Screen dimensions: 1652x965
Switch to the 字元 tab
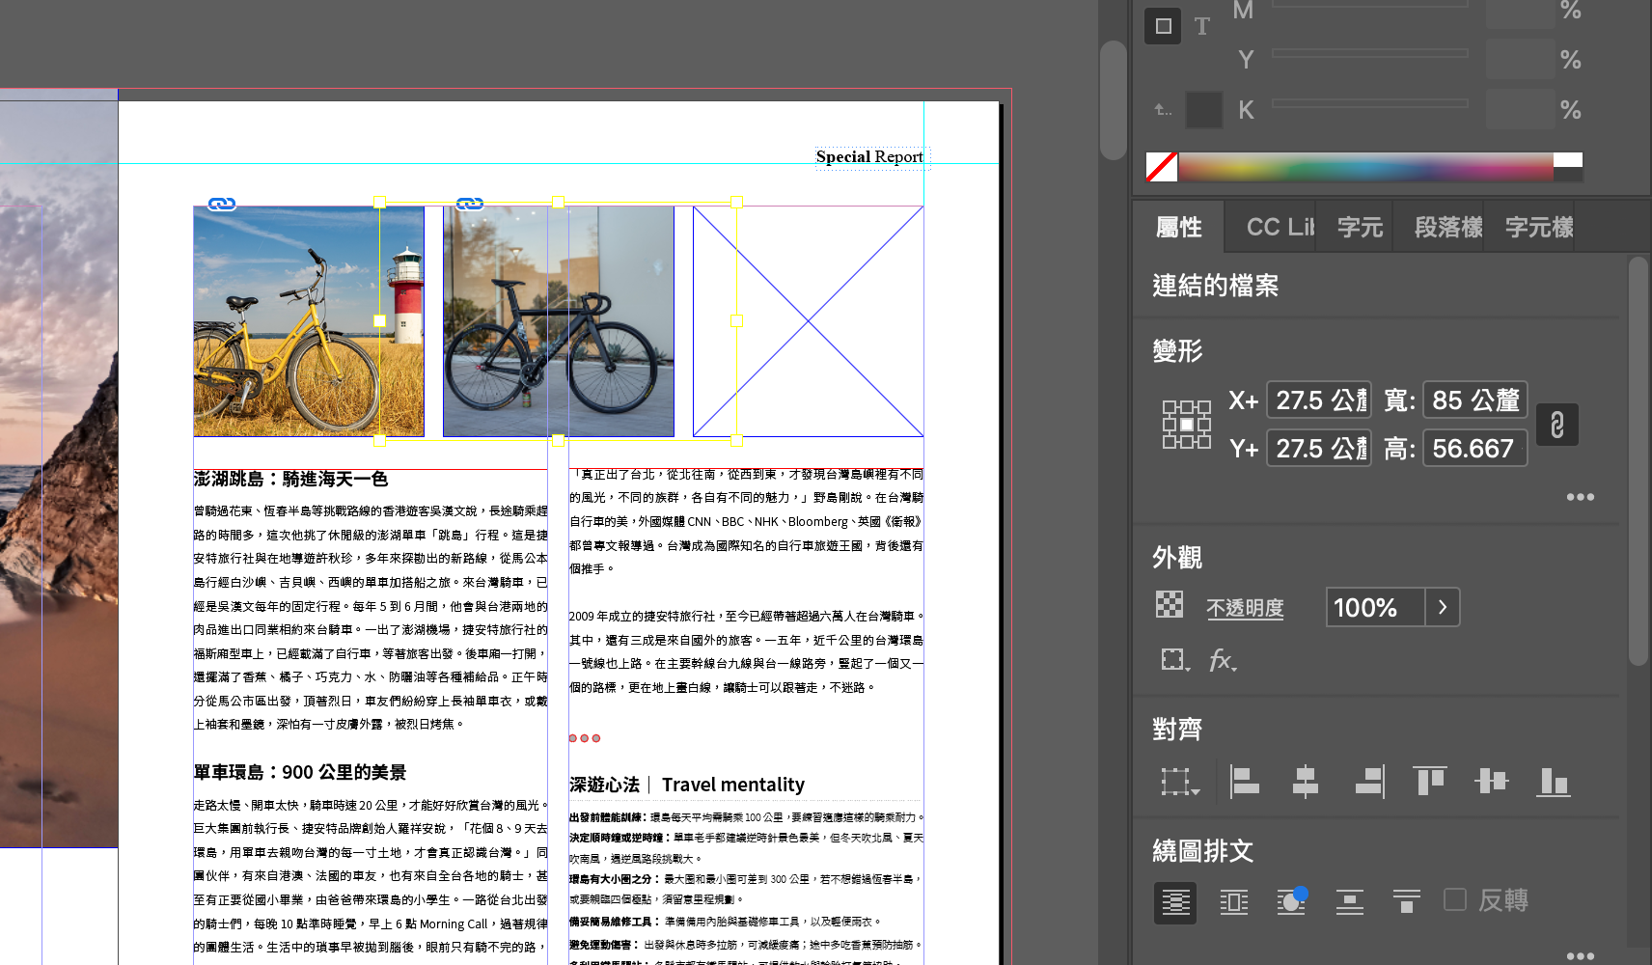[x=1359, y=228]
